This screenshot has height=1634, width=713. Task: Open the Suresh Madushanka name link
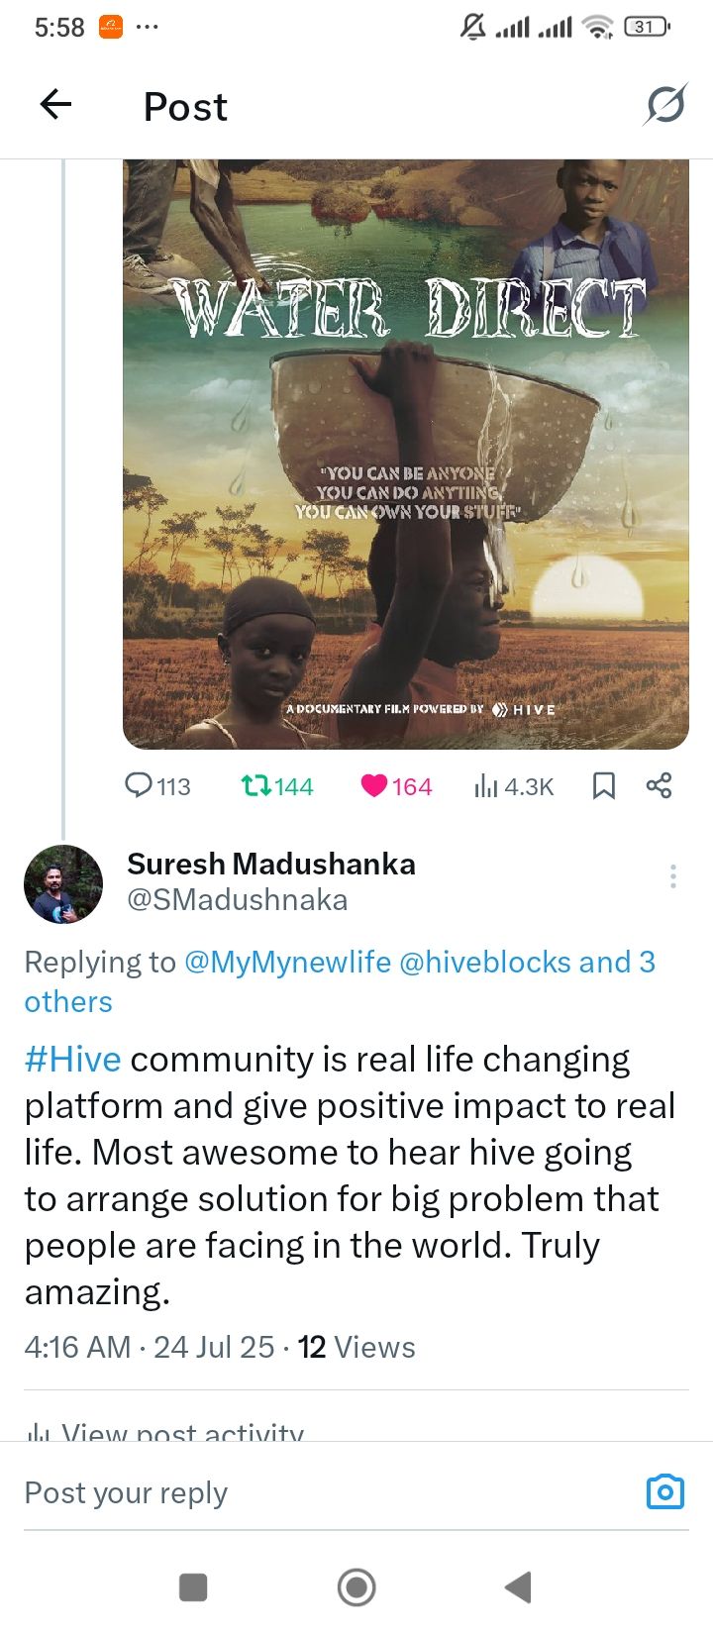click(271, 864)
